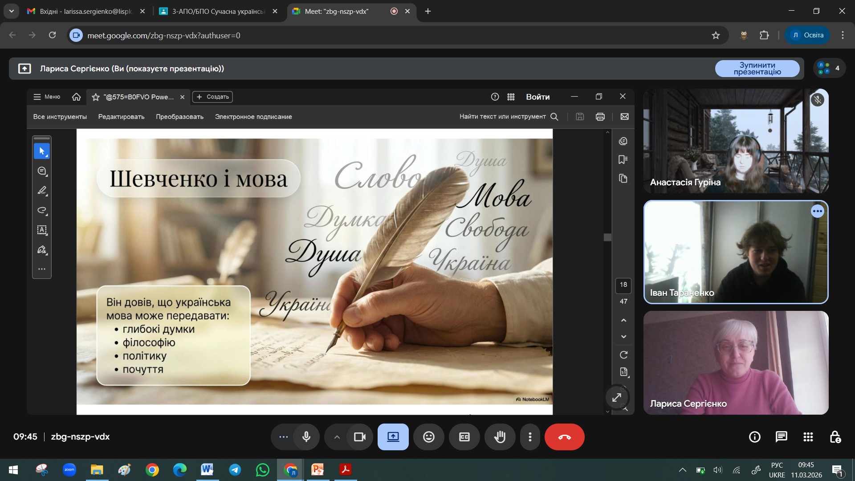Expand audio and video settings chevron

pos(337,437)
